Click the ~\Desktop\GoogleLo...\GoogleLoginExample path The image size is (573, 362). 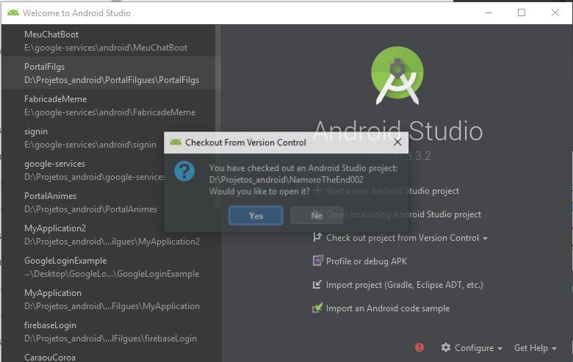pyautogui.click(x=112, y=274)
